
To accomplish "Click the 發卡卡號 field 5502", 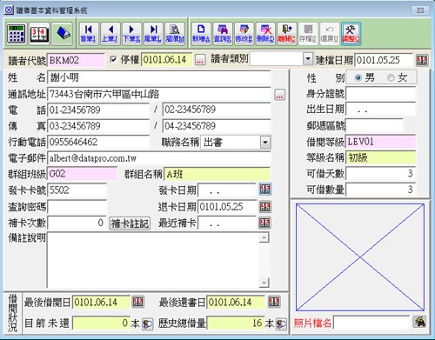I will pyautogui.click(x=77, y=190).
